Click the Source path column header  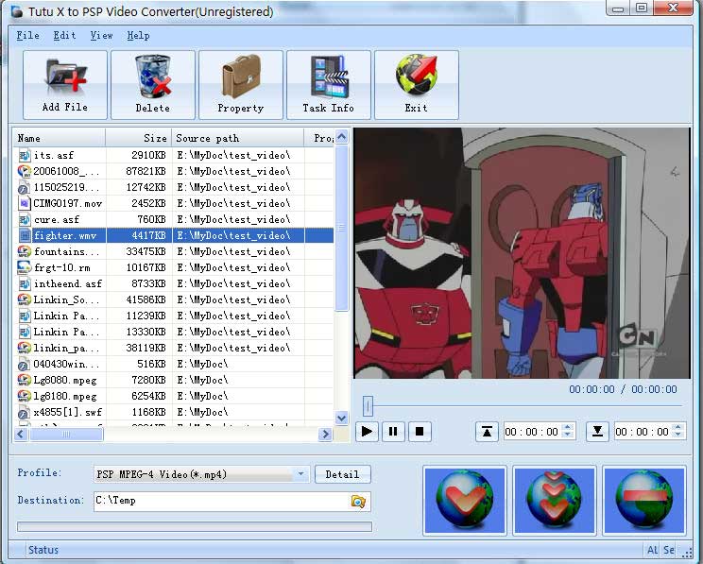[x=237, y=138]
